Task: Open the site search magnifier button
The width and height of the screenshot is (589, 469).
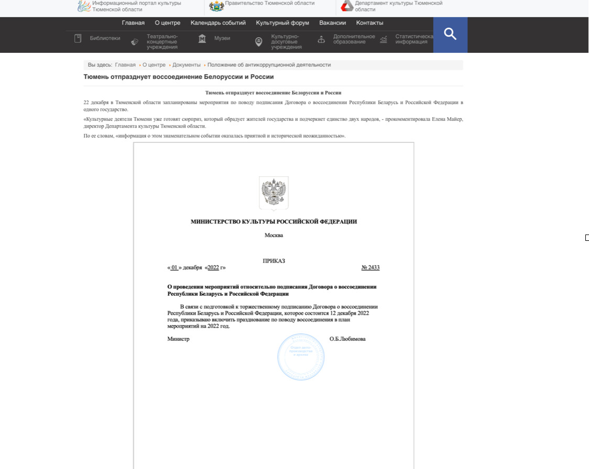Action: tap(450, 35)
